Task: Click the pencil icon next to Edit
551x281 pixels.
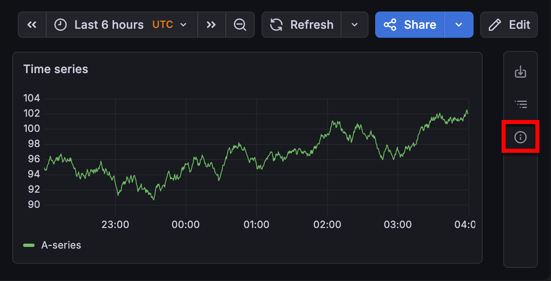Action: pos(494,25)
